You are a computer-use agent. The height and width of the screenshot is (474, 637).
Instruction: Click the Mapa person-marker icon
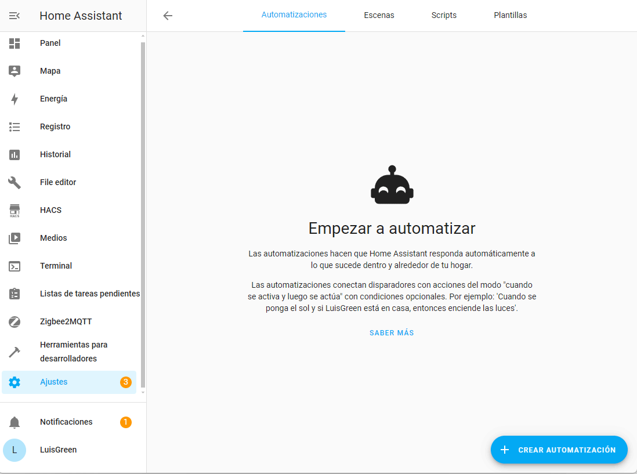pos(15,71)
